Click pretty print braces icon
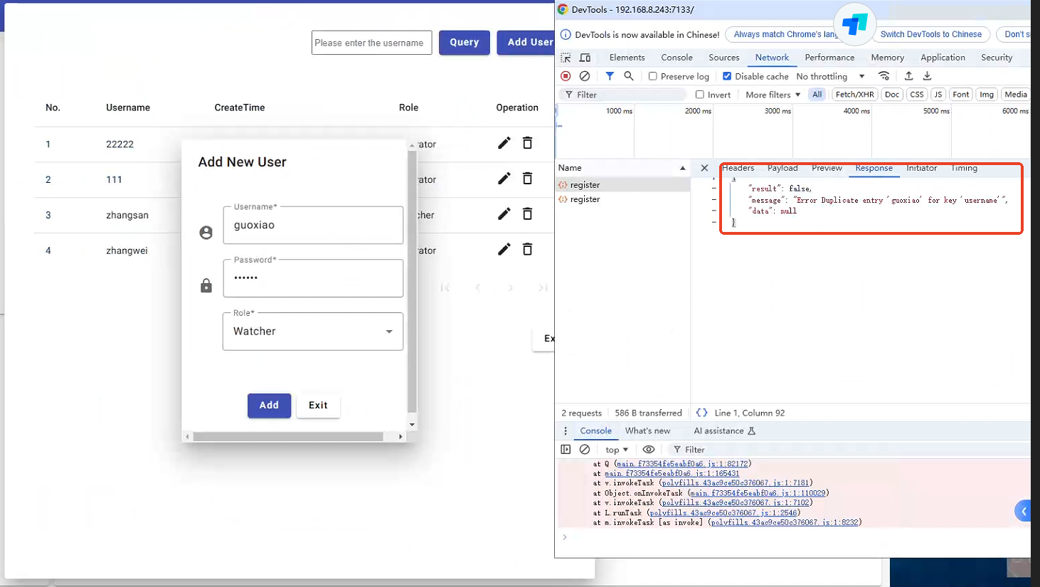The height and width of the screenshot is (587, 1040). (x=702, y=413)
